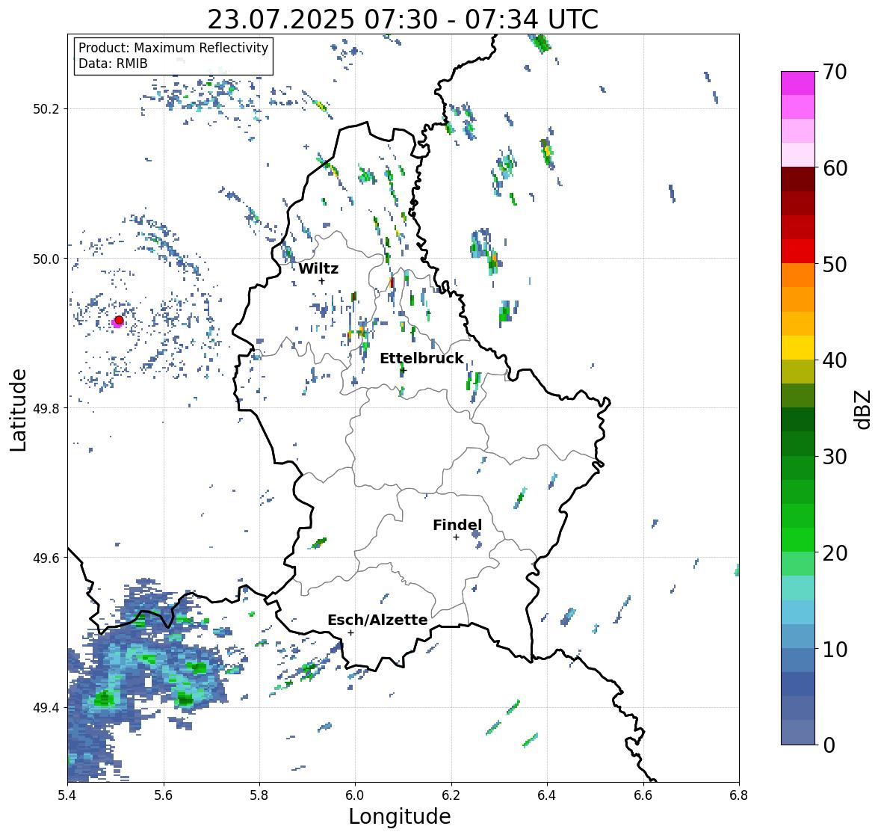Click the colorbar tick label 50

coord(835,264)
